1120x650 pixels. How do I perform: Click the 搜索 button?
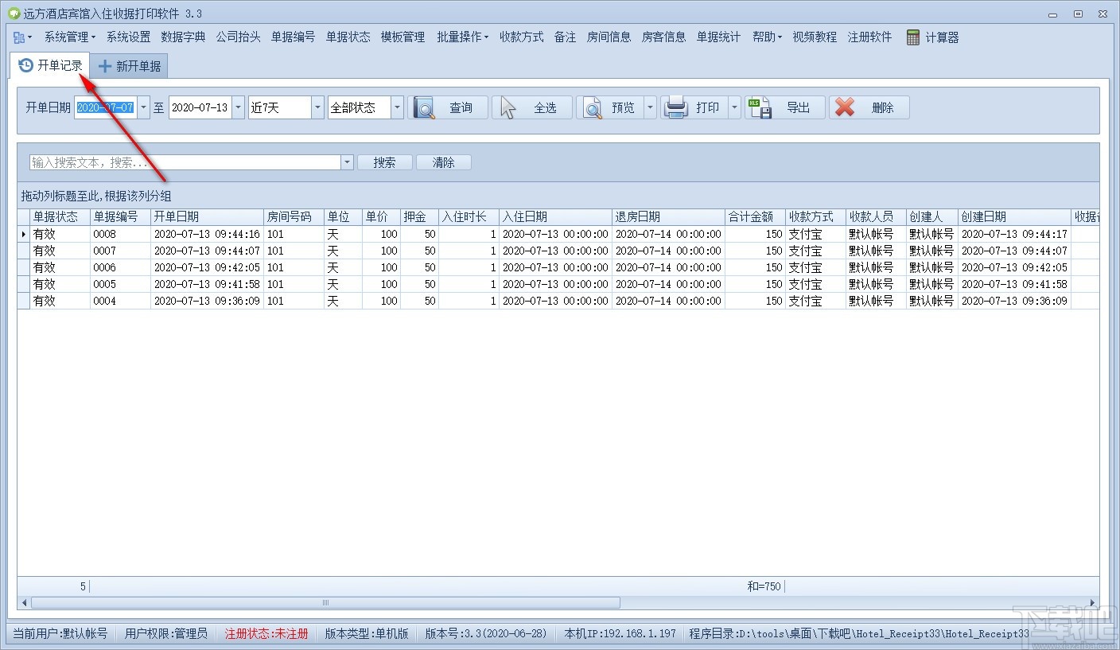[x=385, y=162]
